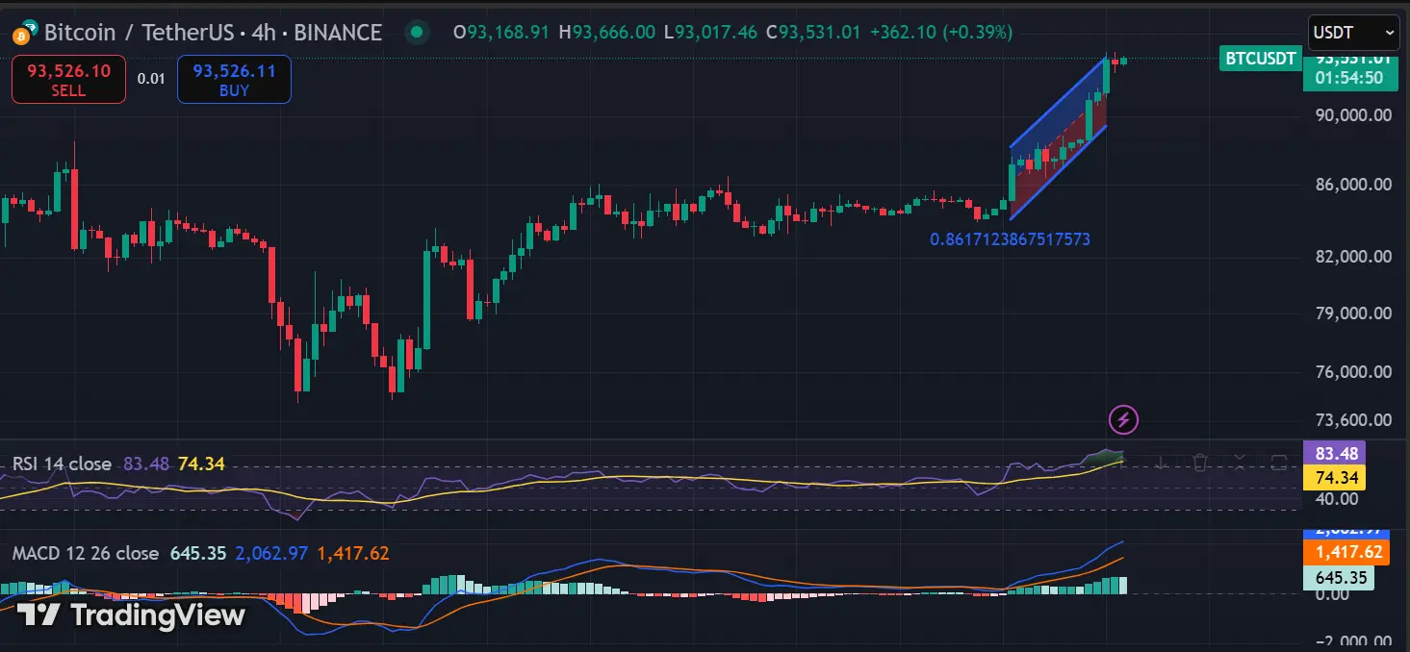Click the channel value label 0.8617123867517573
Image resolution: width=1410 pixels, height=652 pixels.
click(1011, 238)
